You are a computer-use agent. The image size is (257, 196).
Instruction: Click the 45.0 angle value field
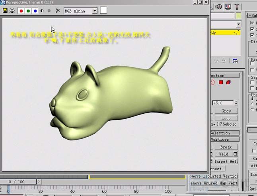click(223, 103)
